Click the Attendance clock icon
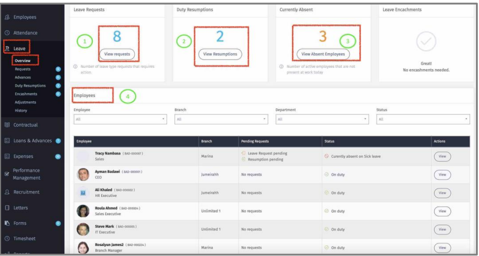Image resolution: width=479 pixels, height=256 pixels. coord(7,33)
